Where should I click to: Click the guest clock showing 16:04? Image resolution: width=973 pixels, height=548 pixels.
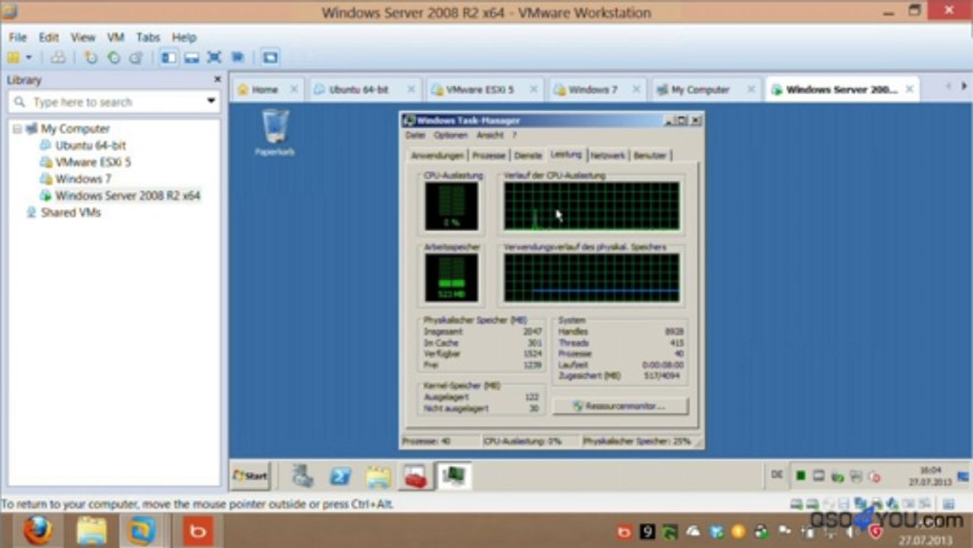[x=929, y=476]
